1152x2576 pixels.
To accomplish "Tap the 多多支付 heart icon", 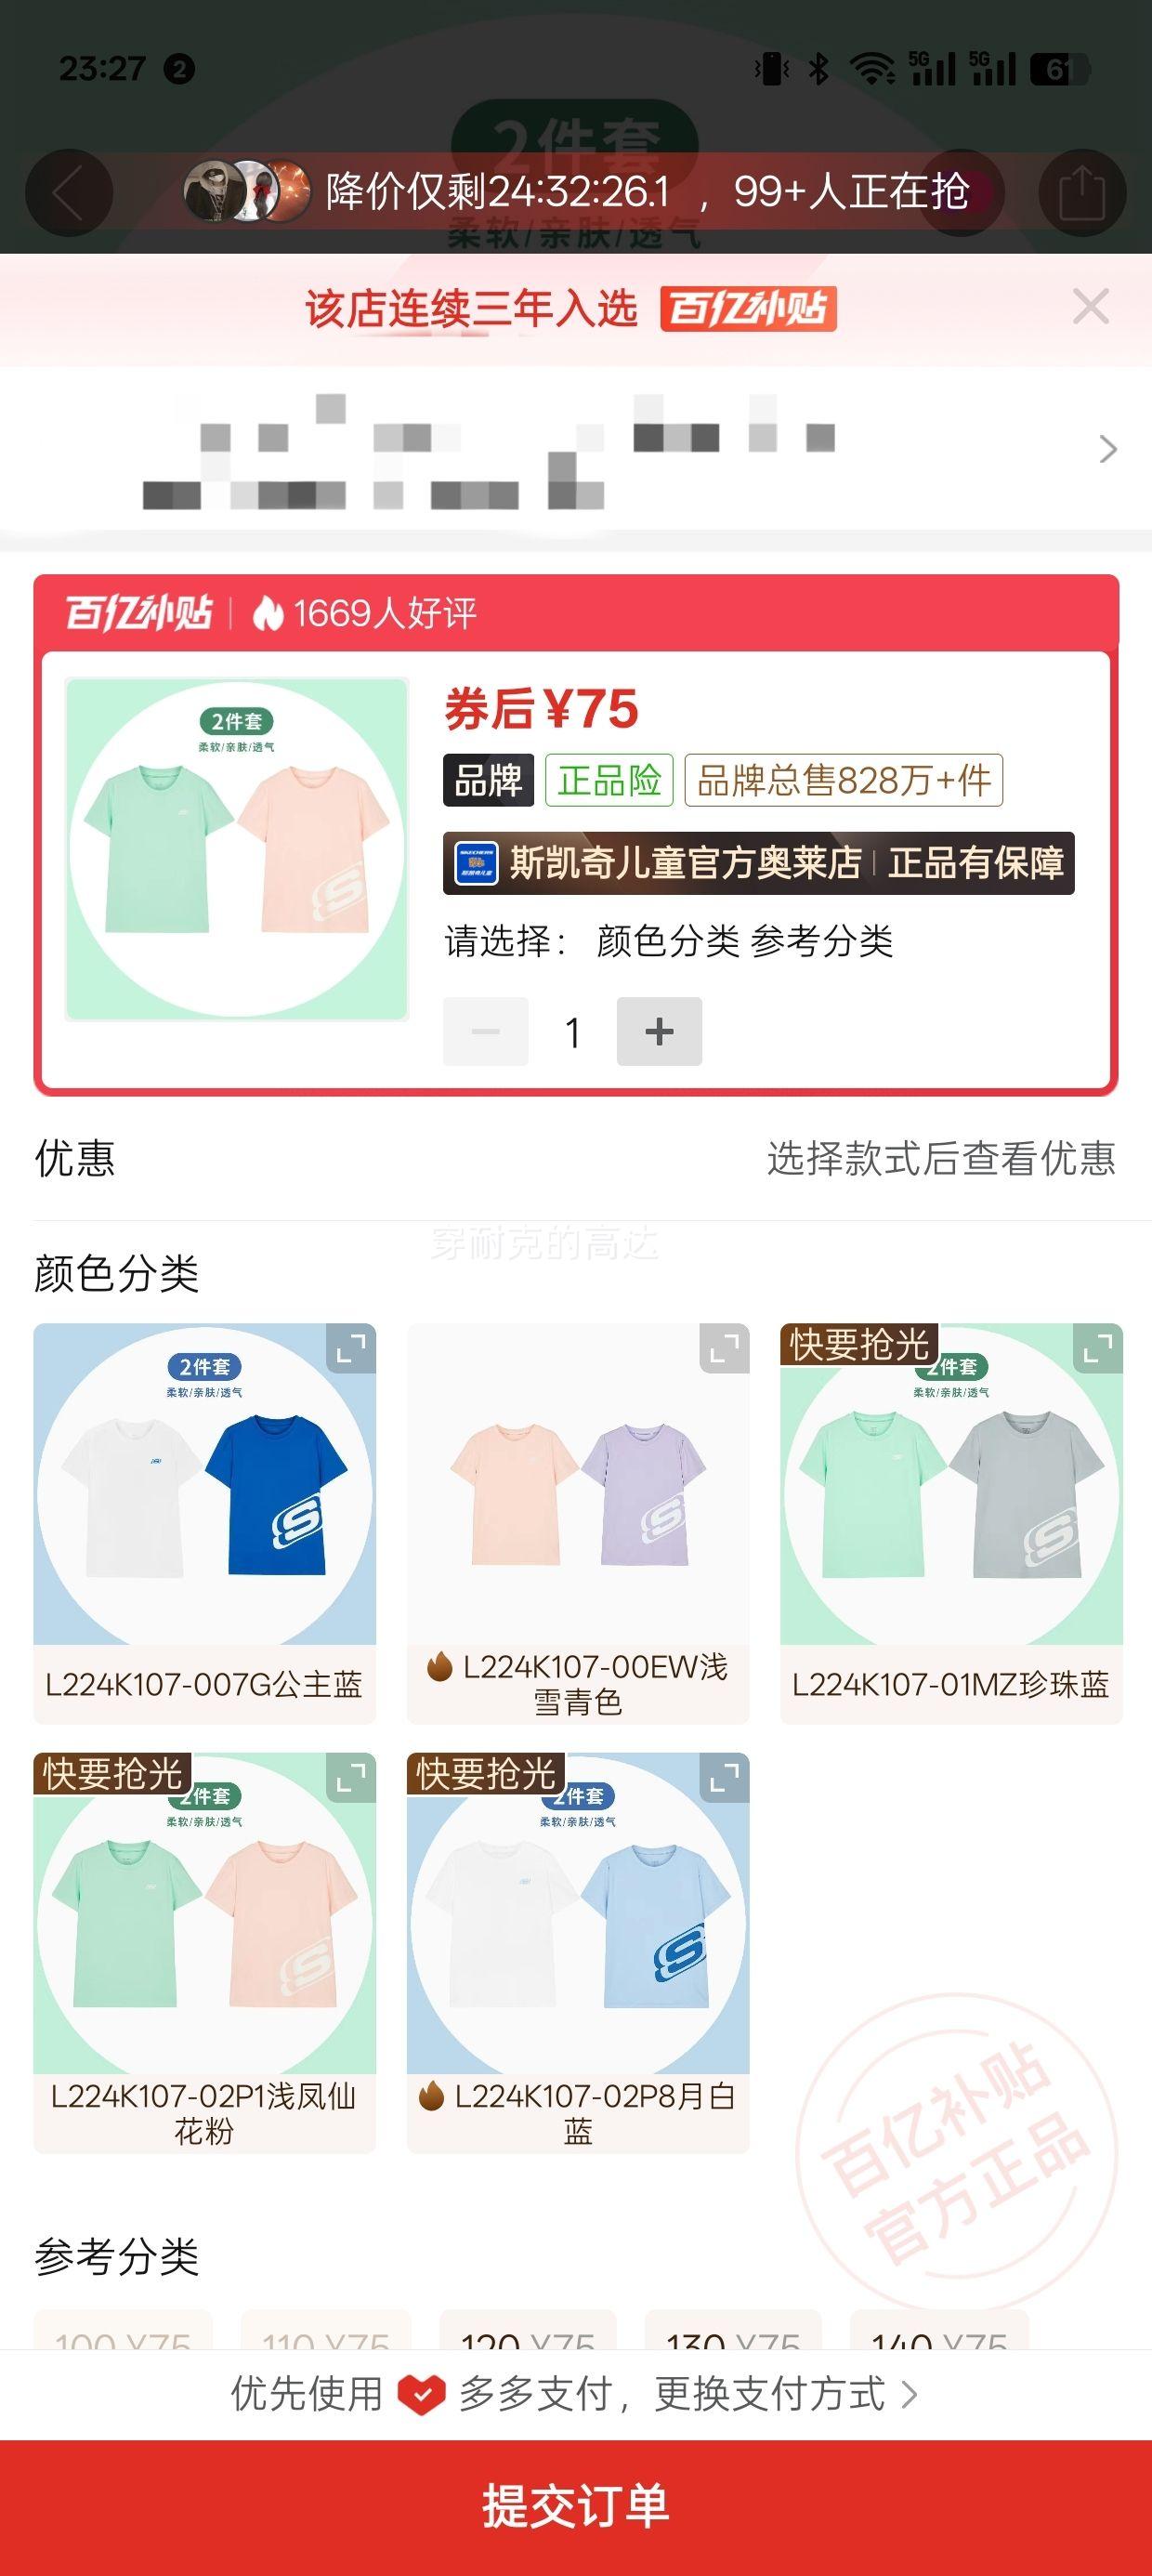I will click(x=421, y=2394).
